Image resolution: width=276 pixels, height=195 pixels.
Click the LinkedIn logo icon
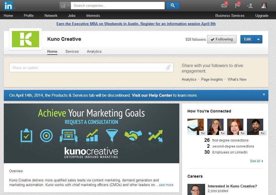[8, 5]
